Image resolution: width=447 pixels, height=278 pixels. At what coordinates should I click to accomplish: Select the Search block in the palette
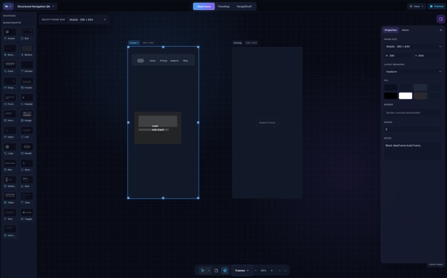coord(27,166)
